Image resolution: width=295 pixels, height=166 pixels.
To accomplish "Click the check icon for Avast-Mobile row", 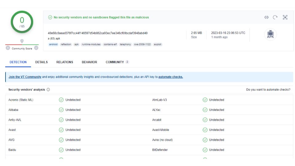I will coord(205,130).
